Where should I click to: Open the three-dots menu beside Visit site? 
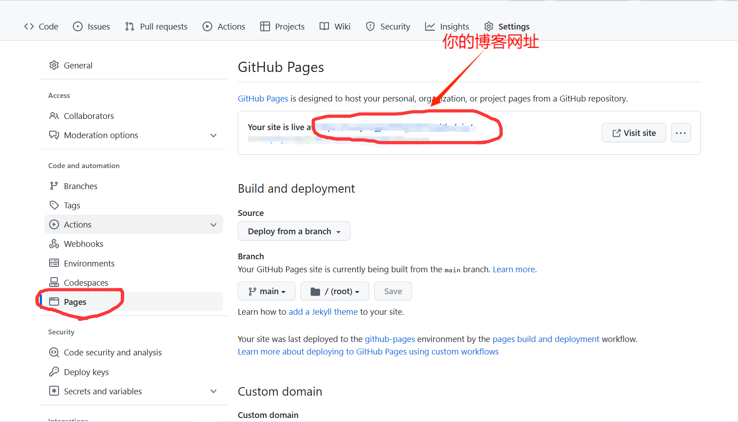pos(681,133)
